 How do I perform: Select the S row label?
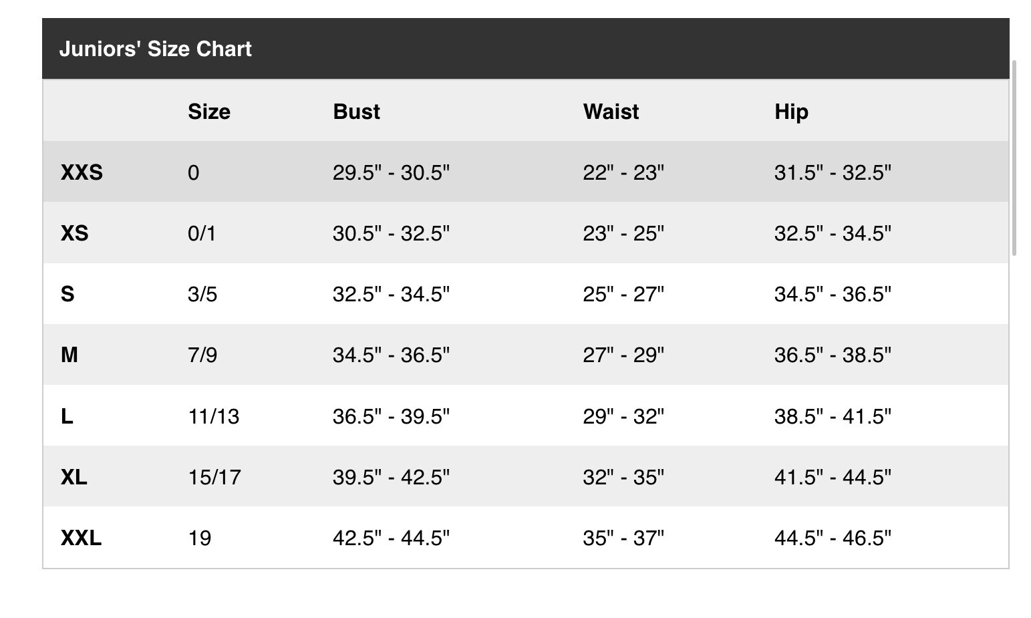click(x=67, y=294)
